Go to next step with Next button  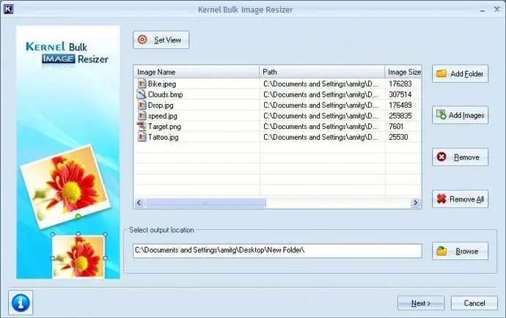click(421, 303)
